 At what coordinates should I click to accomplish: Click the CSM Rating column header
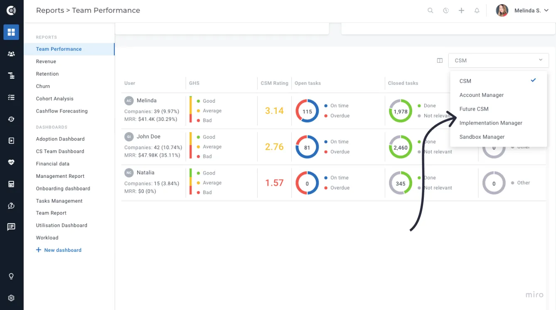[x=274, y=83]
